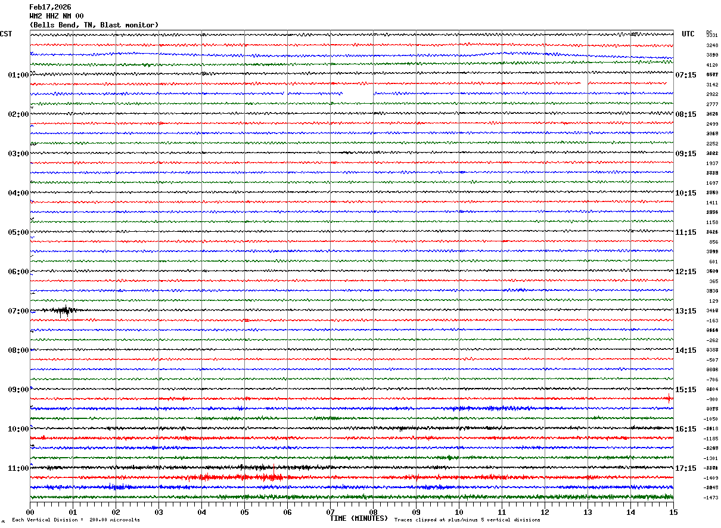
Task: Click the 15:15 UTC time label
Action: point(686,390)
